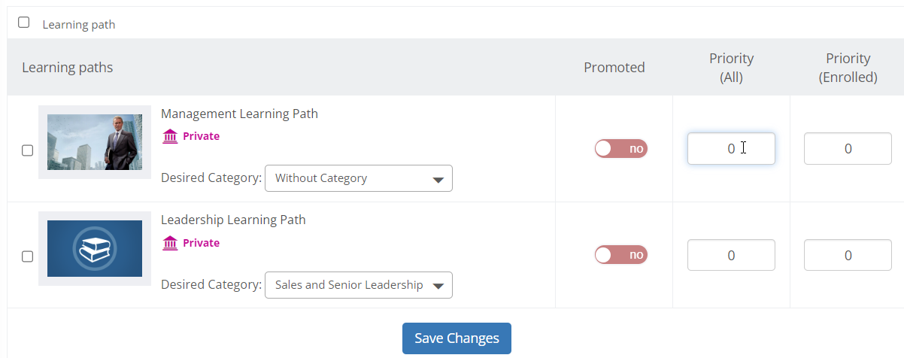Viewport: 904px width, 358px height.
Task: Open the Sales and Senior Leadership dropdown
Action: click(359, 285)
